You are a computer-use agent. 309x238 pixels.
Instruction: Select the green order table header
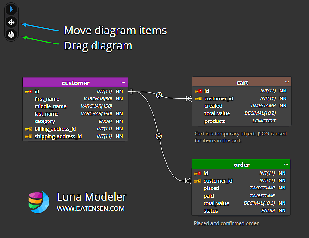tap(241, 165)
